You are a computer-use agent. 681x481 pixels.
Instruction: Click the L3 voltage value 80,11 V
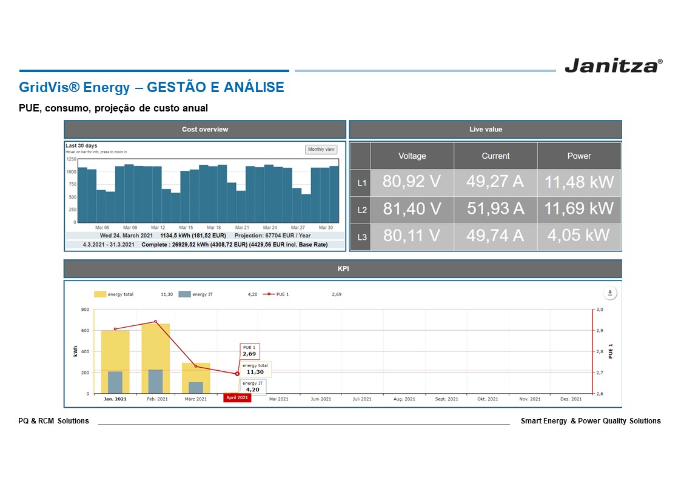(412, 236)
